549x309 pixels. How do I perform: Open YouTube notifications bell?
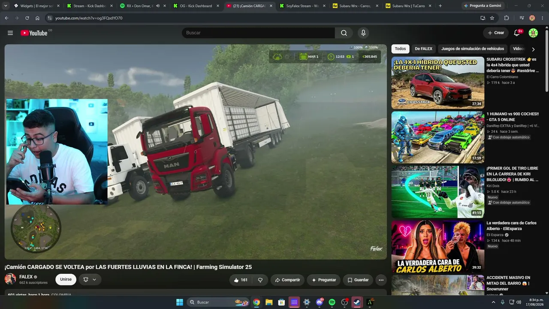[x=517, y=33]
